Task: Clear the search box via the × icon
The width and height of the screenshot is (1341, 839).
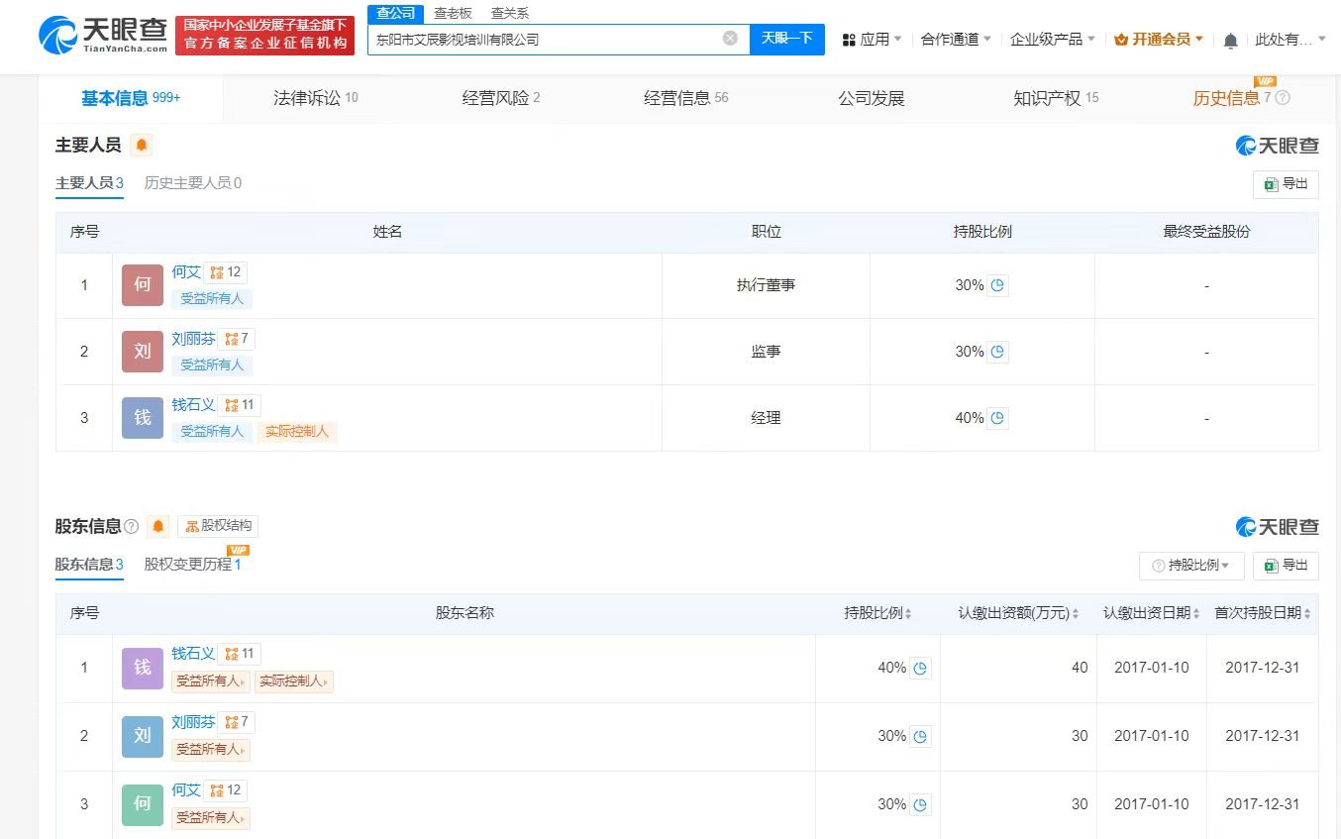Action: pos(731,38)
